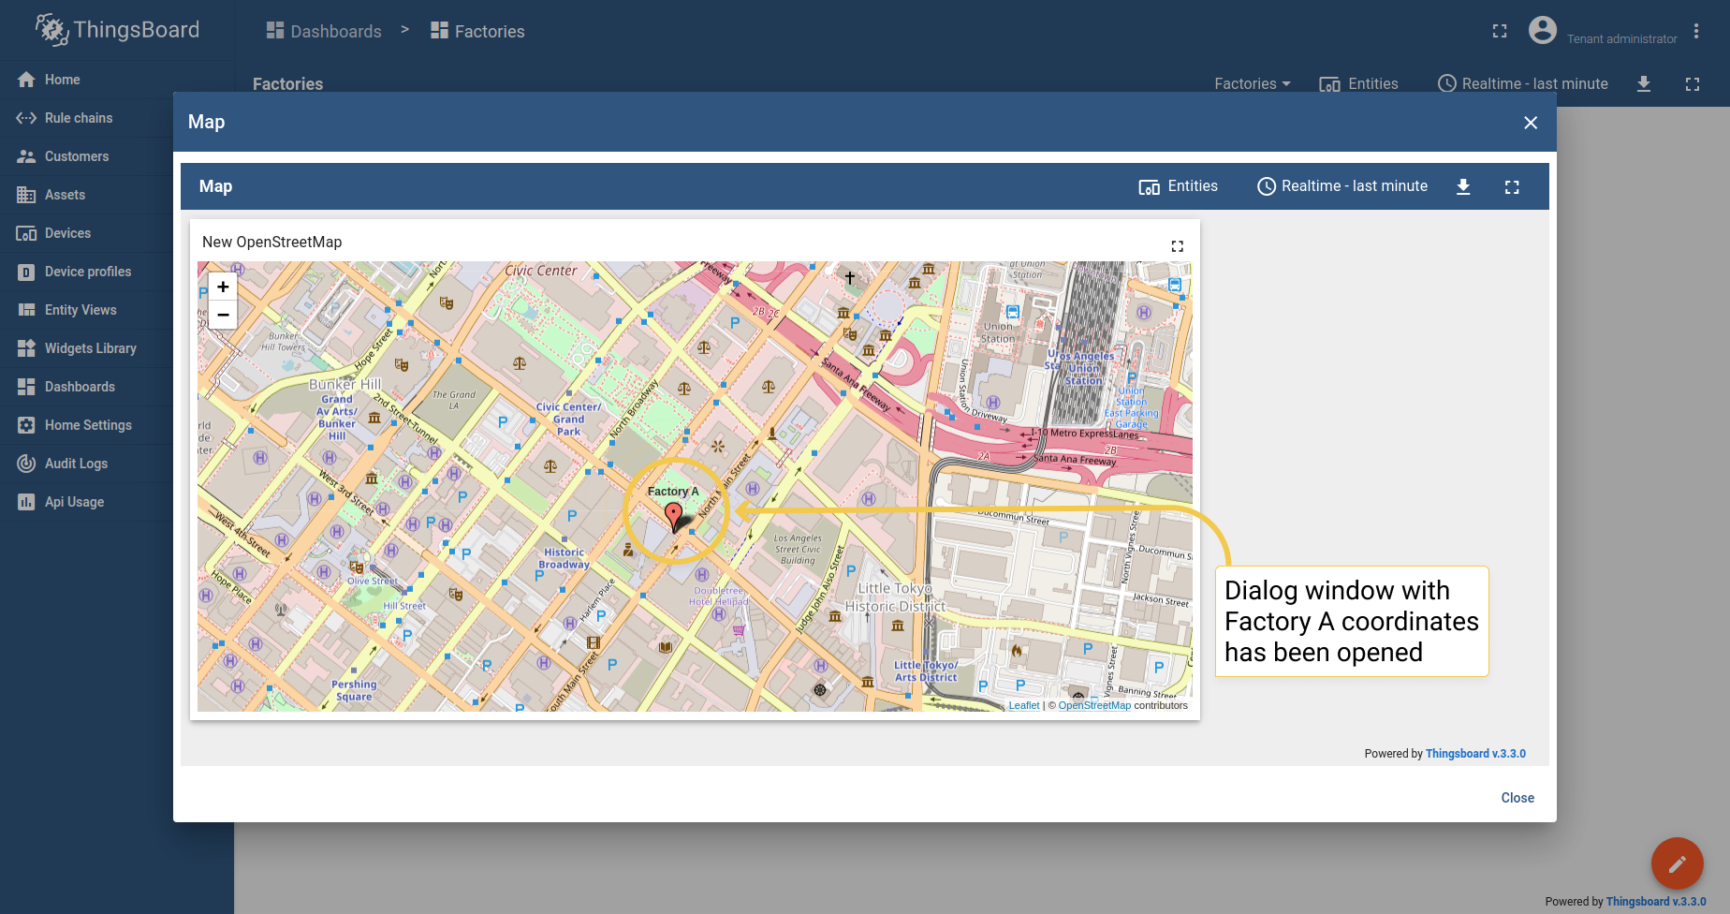Click Thingsboard v.3.3.0 link in dialog
The width and height of the screenshot is (1730, 914).
(x=1475, y=754)
